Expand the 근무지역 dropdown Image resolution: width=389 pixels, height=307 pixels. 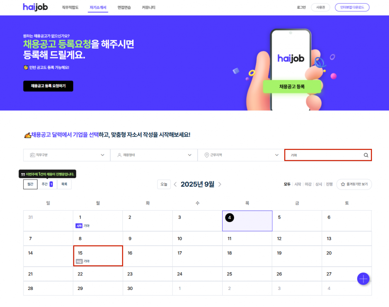[x=241, y=155]
